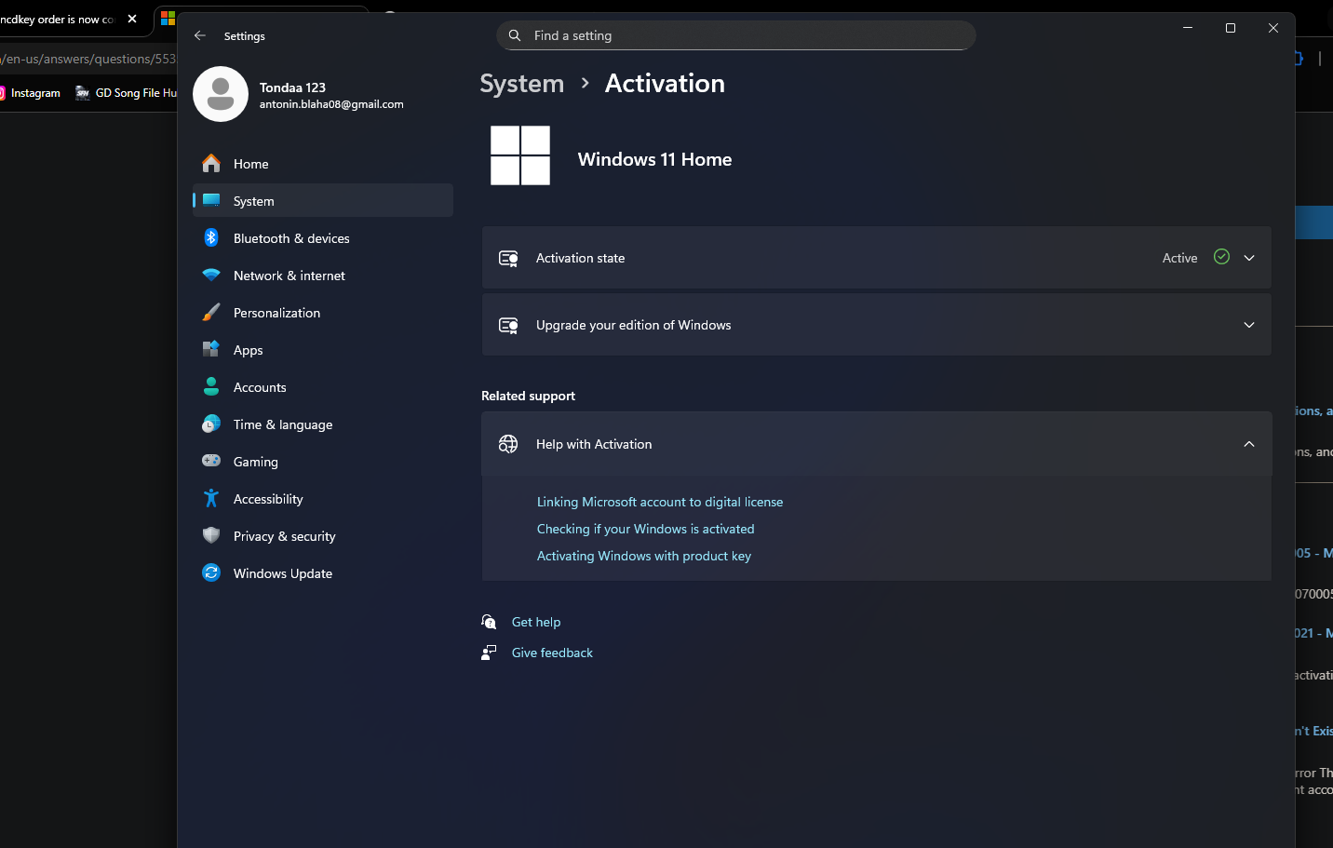Open the Instagram bookmark in the browser
This screenshot has height=848, width=1333.
point(29,93)
